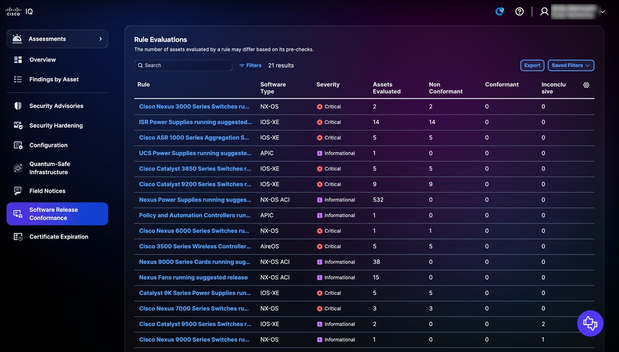The width and height of the screenshot is (619, 352).
Task: Open the AI assistant icon in header
Action: click(500, 11)
